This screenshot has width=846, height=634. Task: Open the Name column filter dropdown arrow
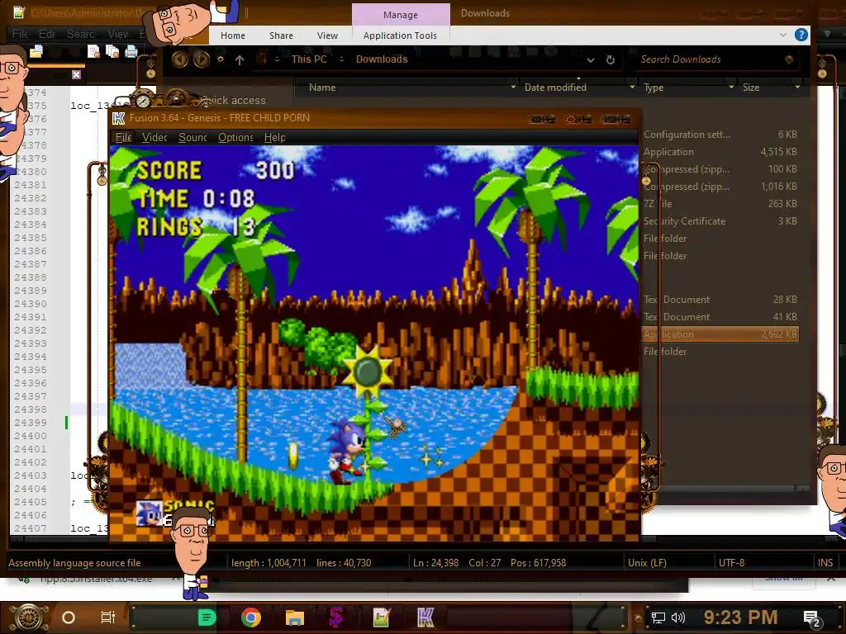pyautogui.click(x=513, y=87)
